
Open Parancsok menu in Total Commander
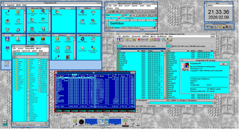click(136, 36)
